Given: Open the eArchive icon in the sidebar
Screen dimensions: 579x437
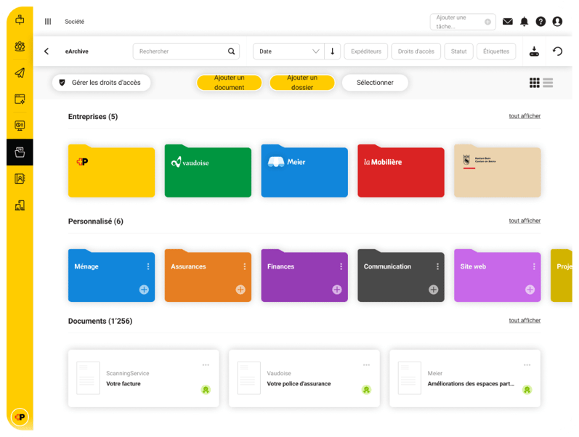Looking at the screenshot, I should coord(20,152).
